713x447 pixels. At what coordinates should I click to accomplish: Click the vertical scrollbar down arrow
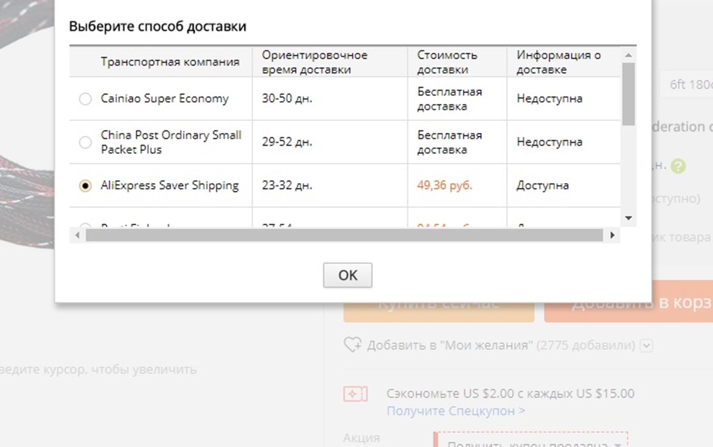pyautogui.click(x=628, y=218)
